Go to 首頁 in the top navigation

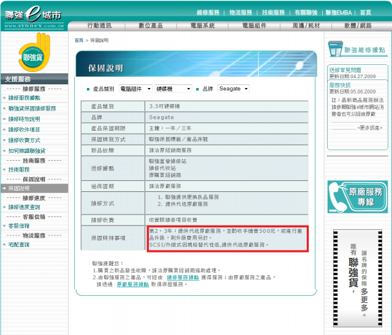(365, 12)
